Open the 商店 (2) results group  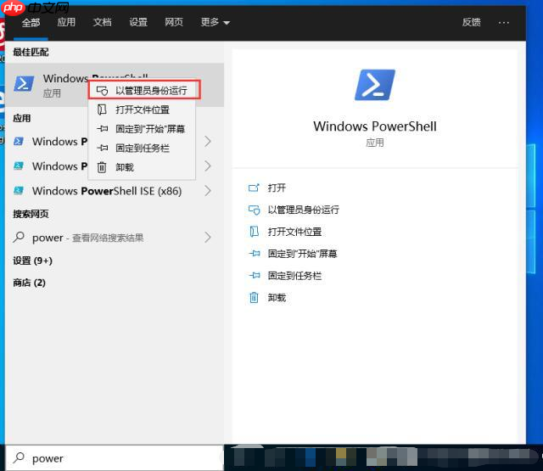pyautogui.click(x=29, y=283)
